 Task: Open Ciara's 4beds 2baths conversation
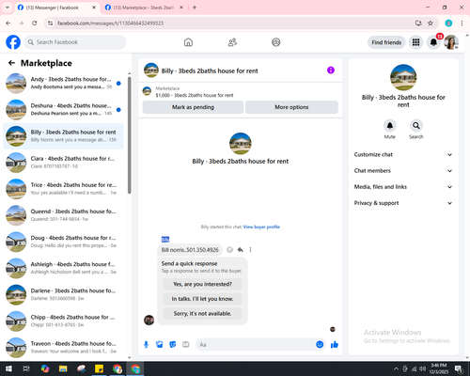pyautogui.click(x=63, y=163)
